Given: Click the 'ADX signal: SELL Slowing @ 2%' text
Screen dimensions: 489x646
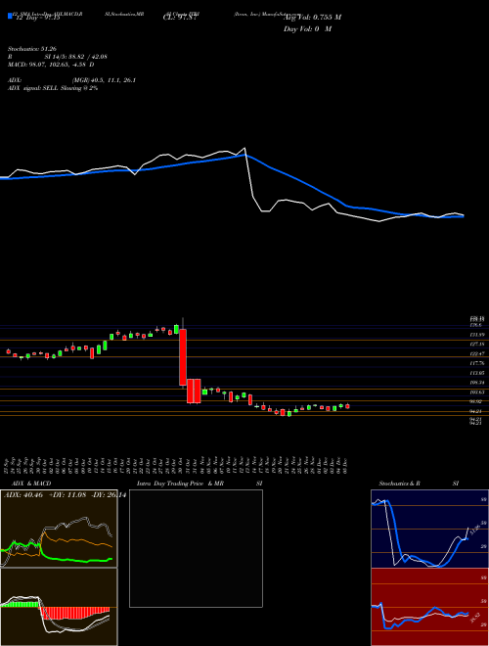Looking at the screenshot, I should (53, 88).
